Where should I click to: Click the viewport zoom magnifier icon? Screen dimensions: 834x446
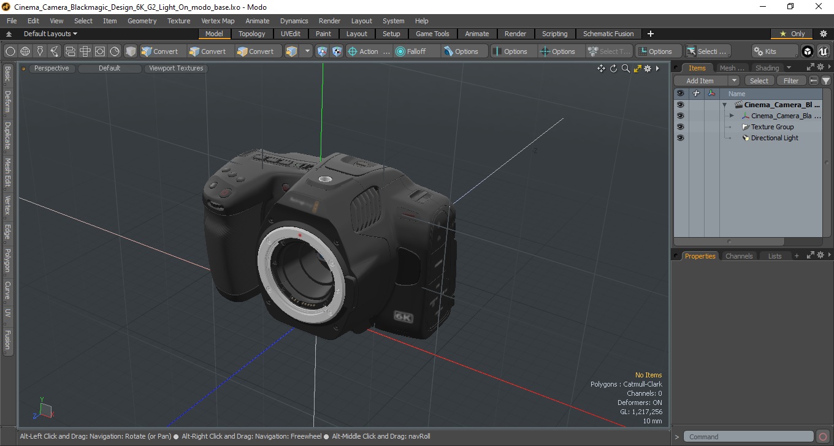click(625, 69)
